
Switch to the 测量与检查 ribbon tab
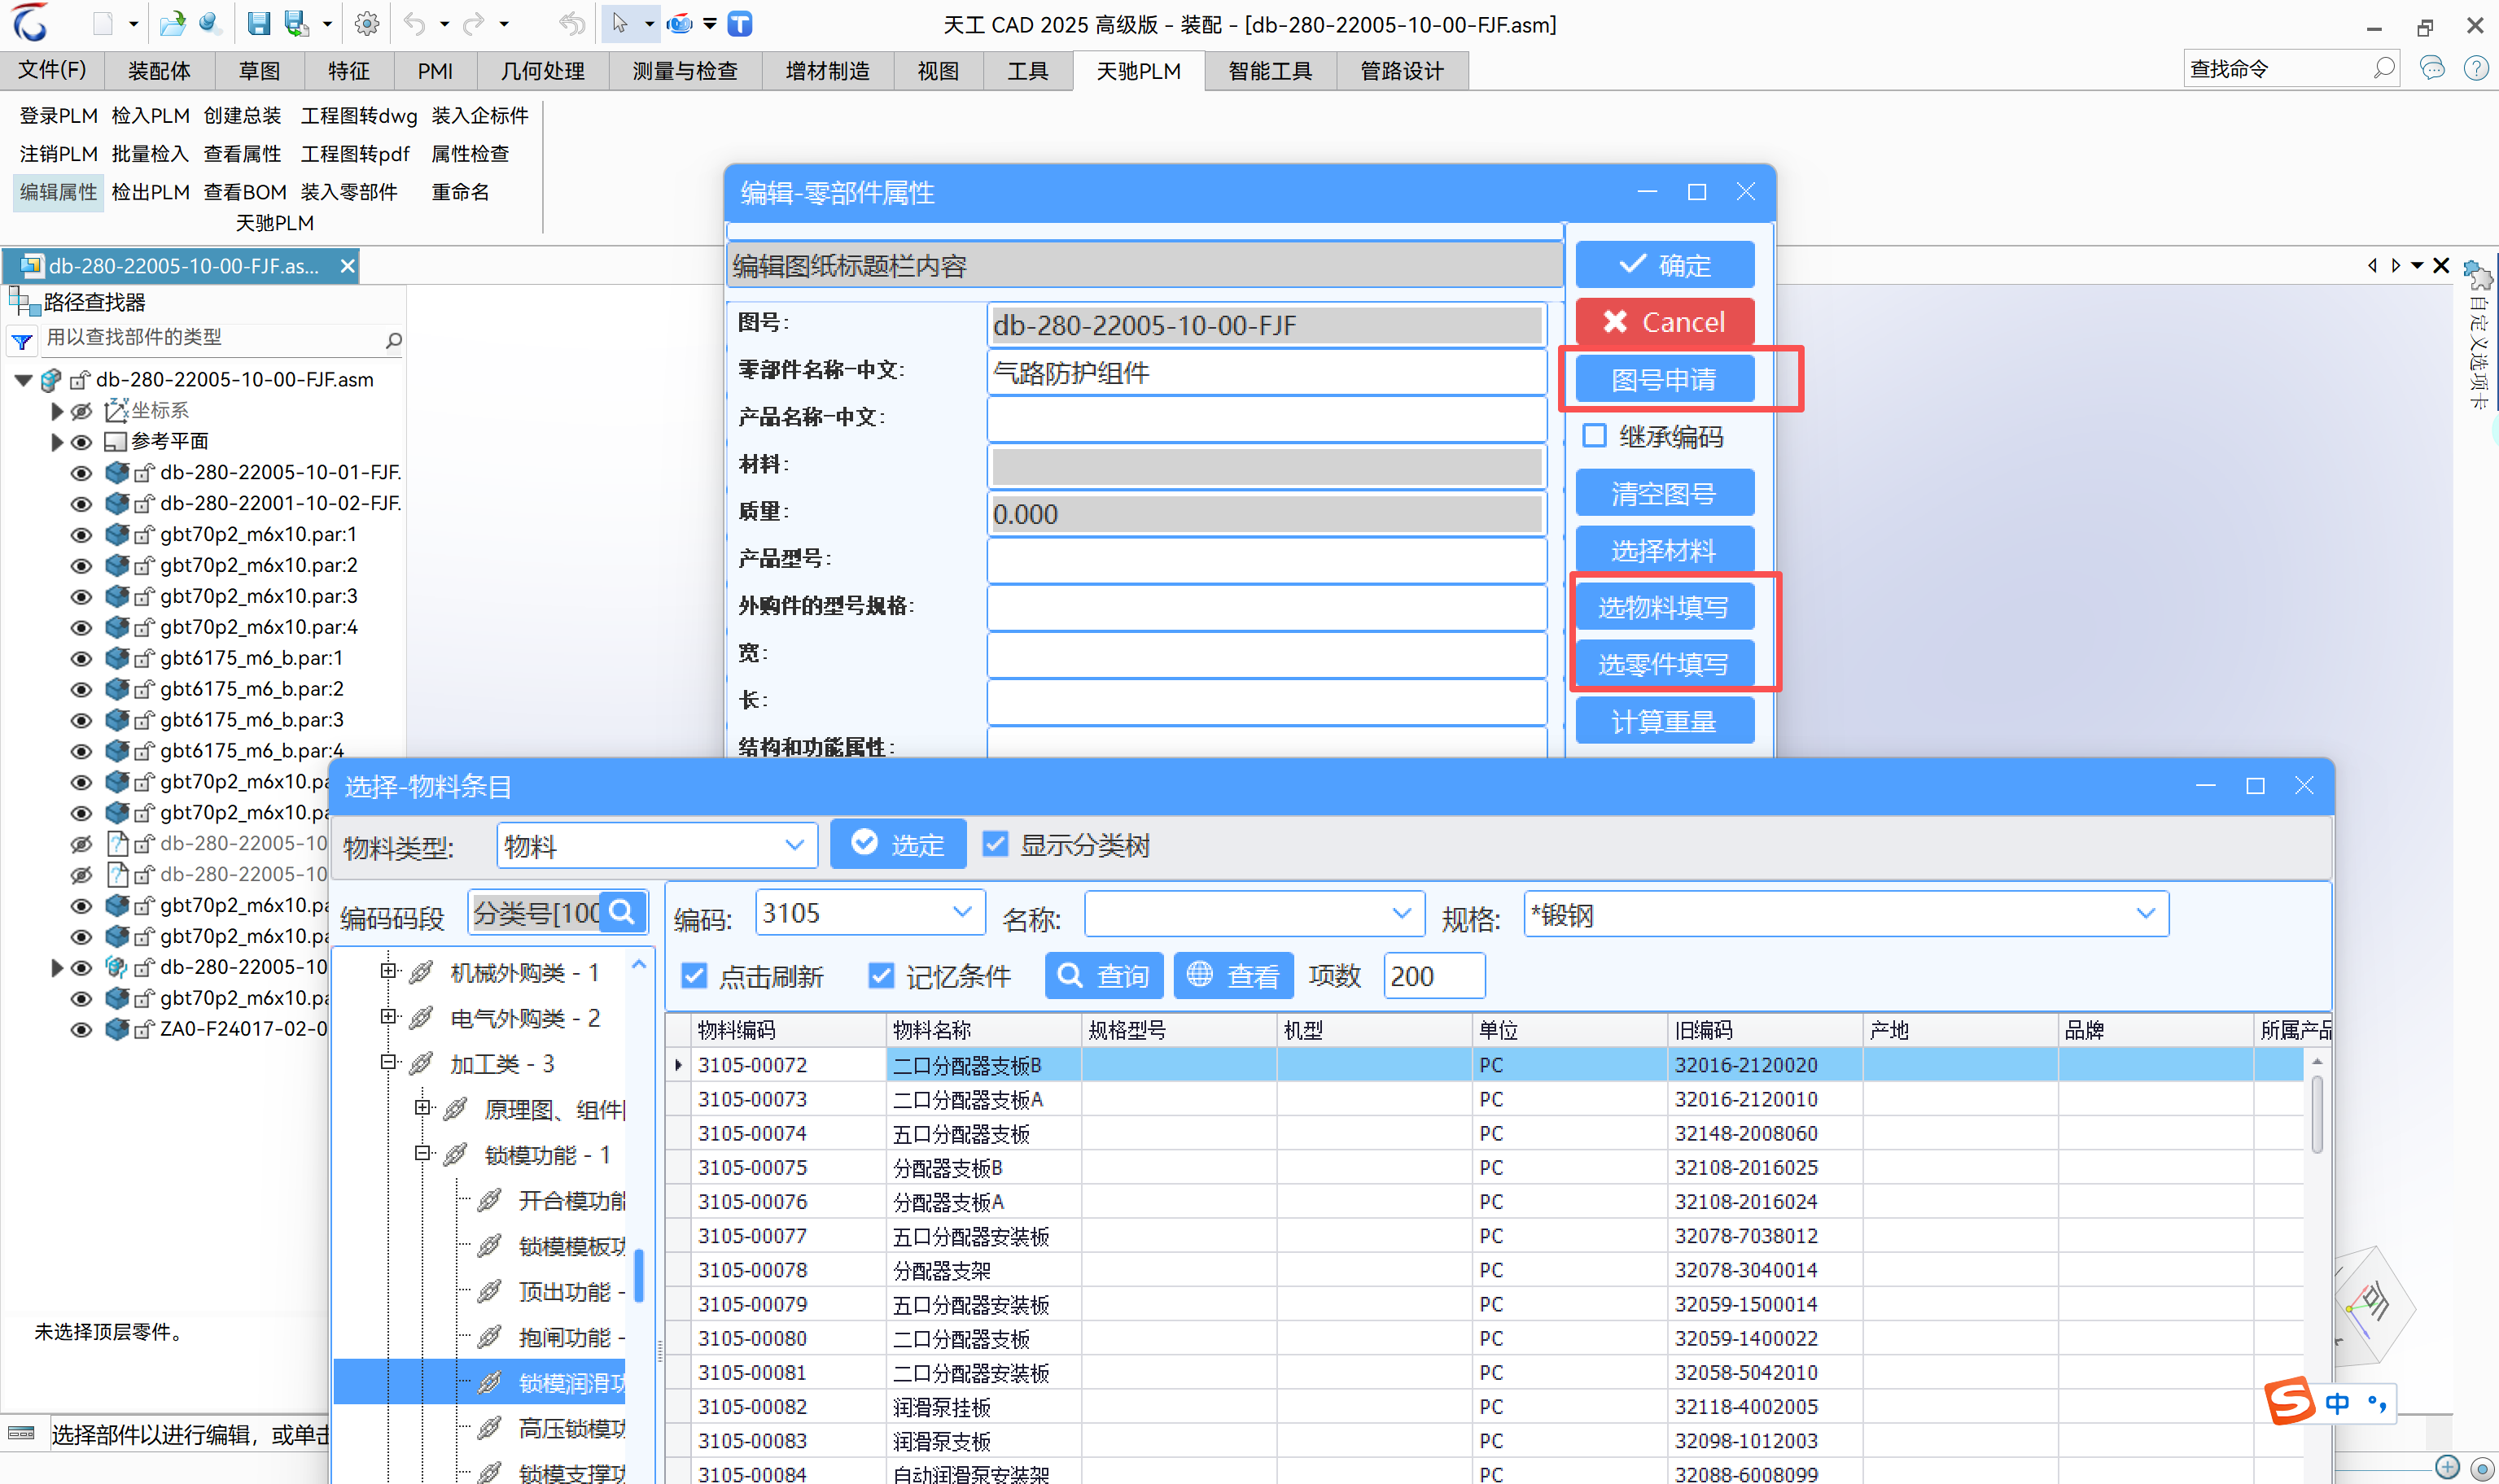coord(685,71)
